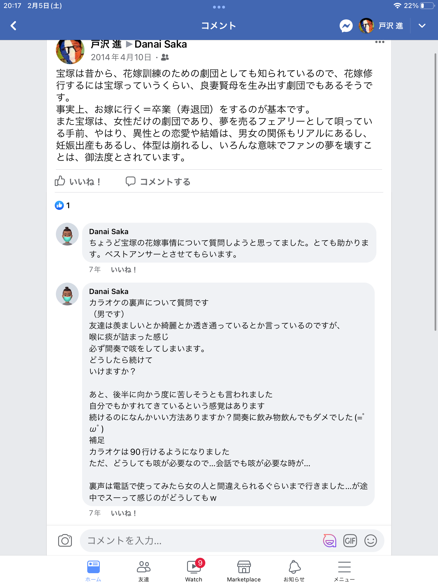Like the karaoke question comment
This screenshot has width=438, height=584.
click(x=123, y=513)
